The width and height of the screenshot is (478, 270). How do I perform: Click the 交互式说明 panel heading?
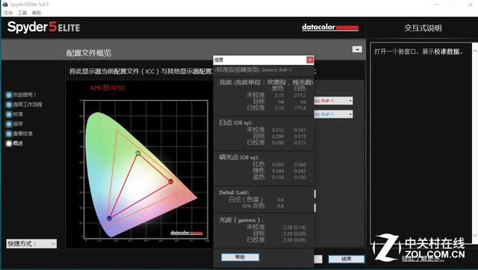point(423,28)
